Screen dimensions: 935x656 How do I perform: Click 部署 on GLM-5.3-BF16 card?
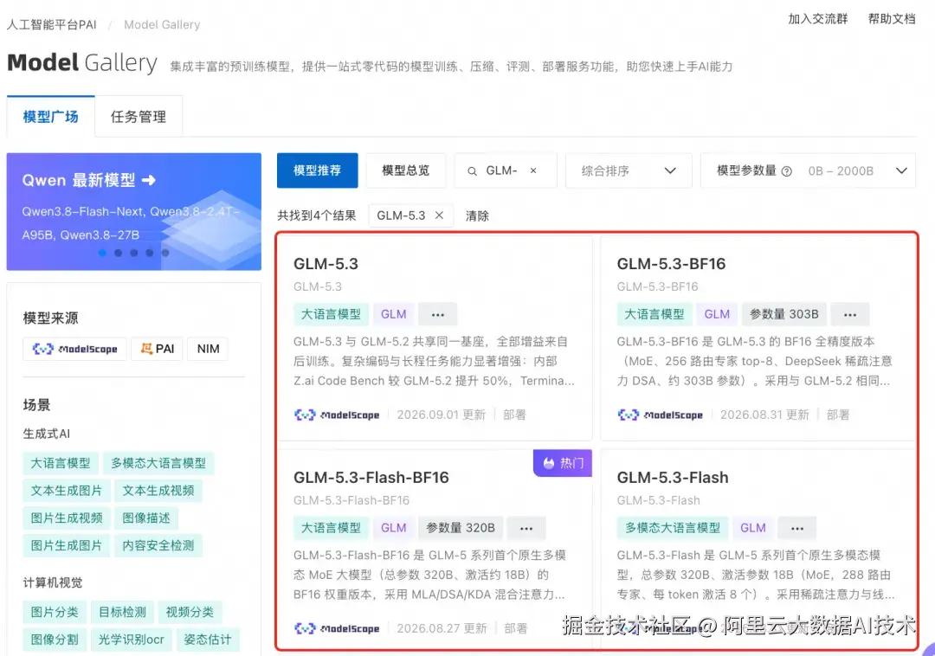pyautogui.click(x=838, y=415)
